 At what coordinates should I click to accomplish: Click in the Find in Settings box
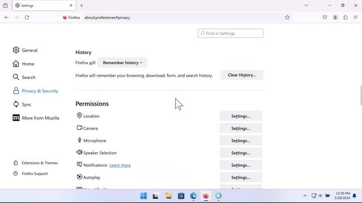tap(230, 33)
